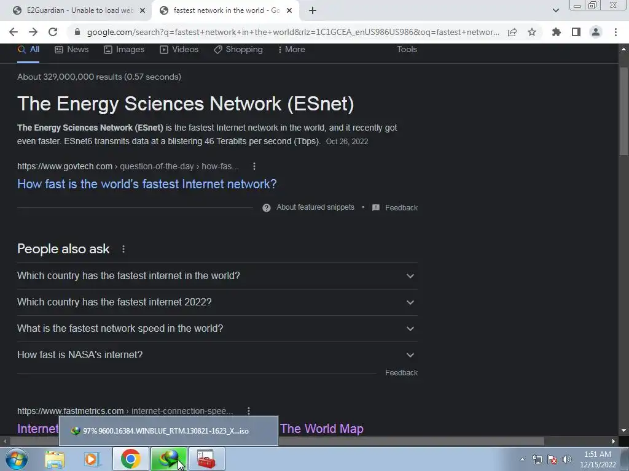The image size is (629, 471).
Task: Click the Oct 26, 2022 snippet date
Action: click(347, 142)
